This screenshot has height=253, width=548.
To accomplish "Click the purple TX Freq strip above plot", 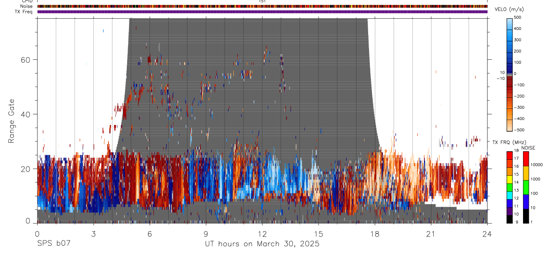I will click(x=262, y=12).
